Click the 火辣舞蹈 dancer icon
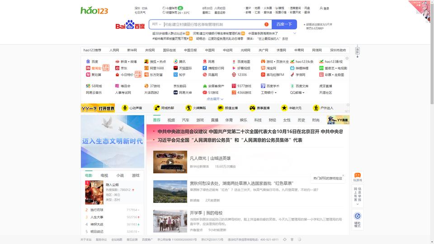The image size is (434, 244). (189, 108)
